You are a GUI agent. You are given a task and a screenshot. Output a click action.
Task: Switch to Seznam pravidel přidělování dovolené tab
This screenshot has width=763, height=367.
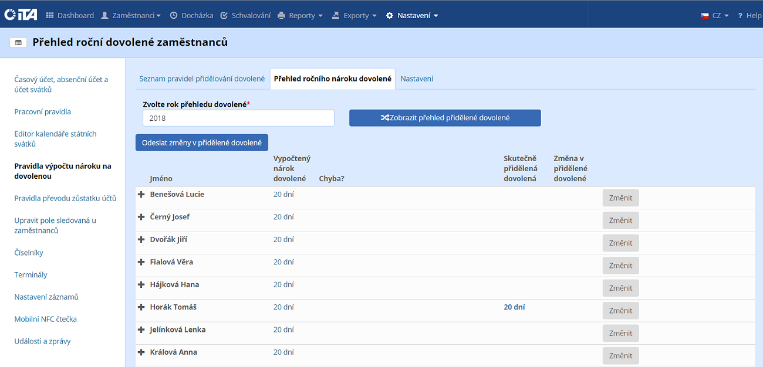pyautogui.click(x=202, y=79)
